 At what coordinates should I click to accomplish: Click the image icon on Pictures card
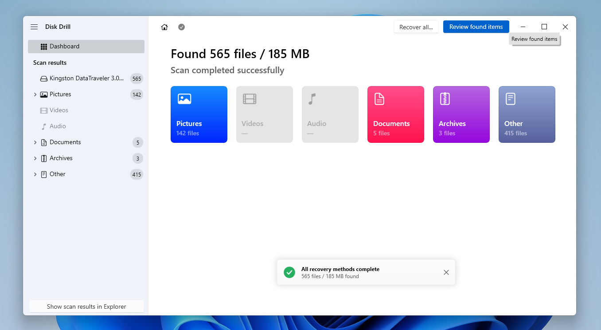click(x=184, y=99)
